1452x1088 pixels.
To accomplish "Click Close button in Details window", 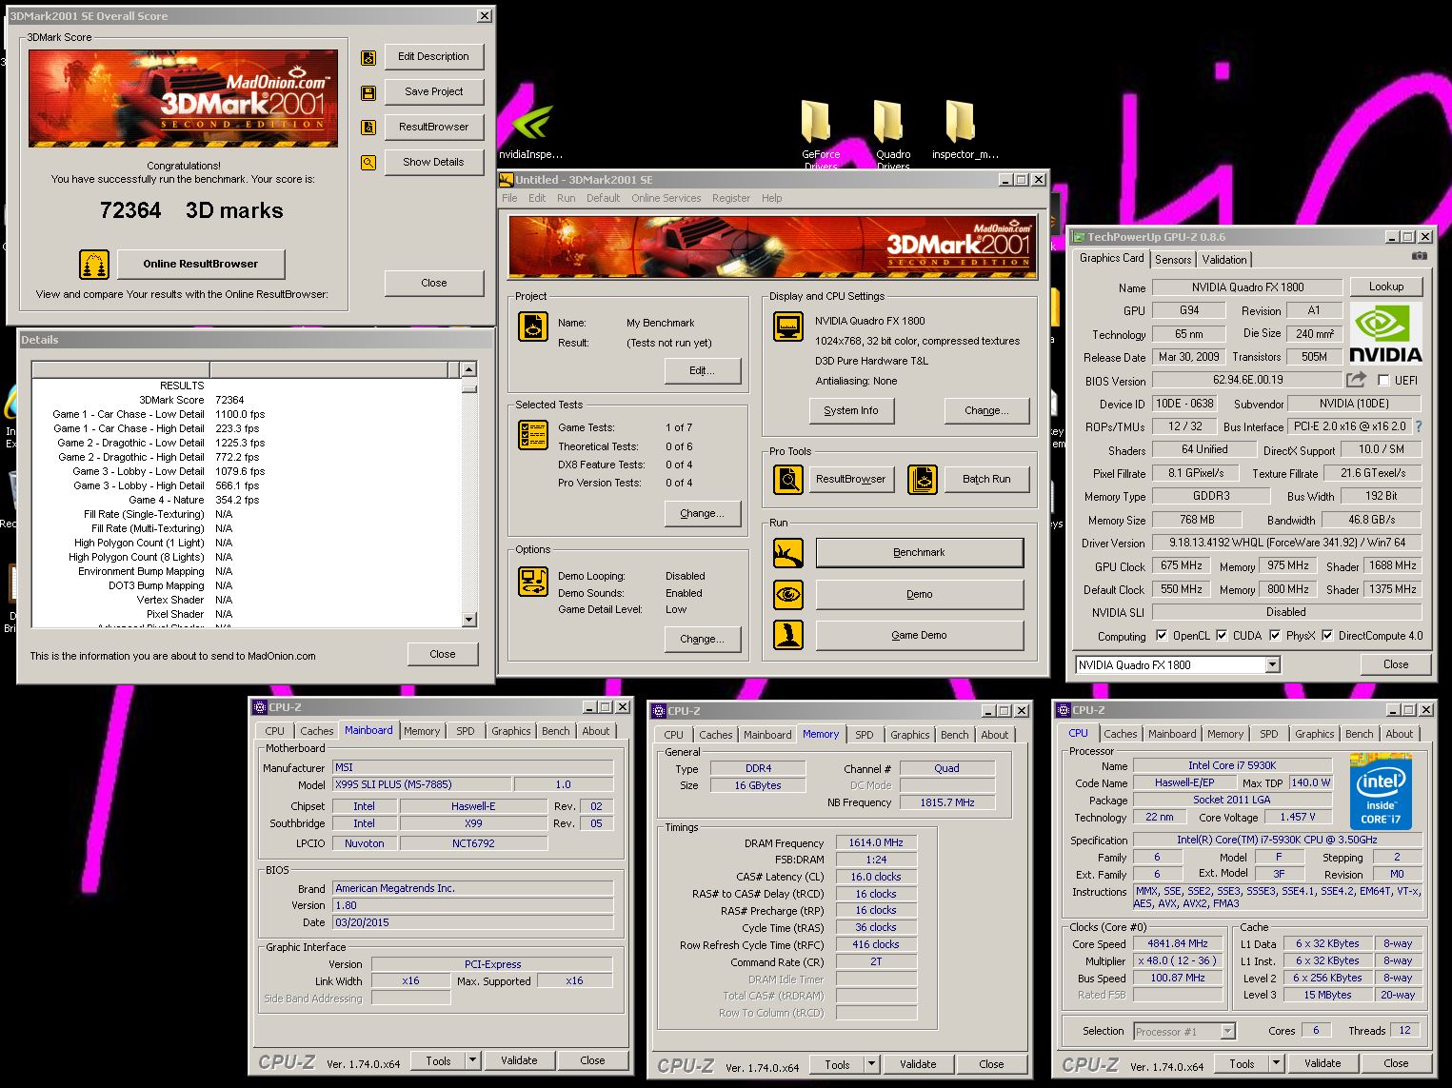I will coord(443,654).
